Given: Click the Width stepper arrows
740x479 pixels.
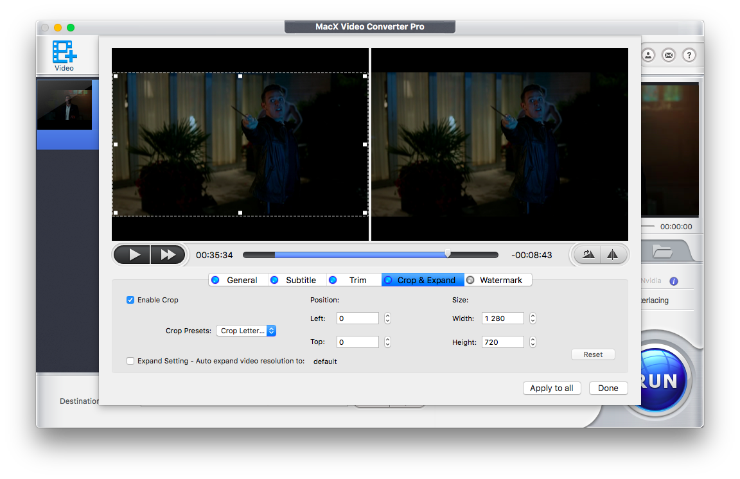Looking at the screenshot, I should [x=533, y=318].
